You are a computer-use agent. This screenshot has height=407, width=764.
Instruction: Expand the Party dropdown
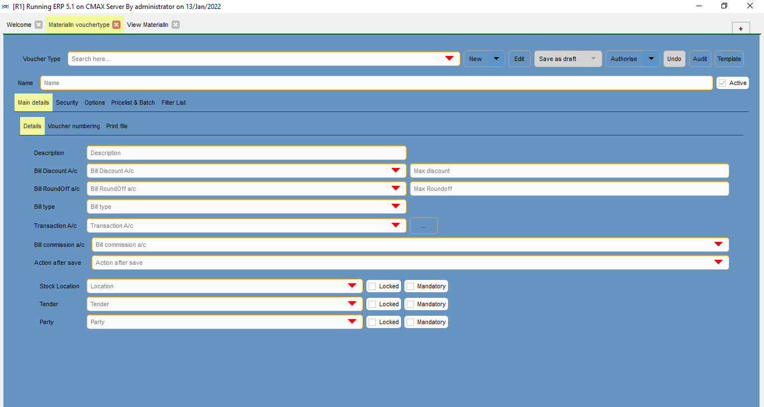352,322
